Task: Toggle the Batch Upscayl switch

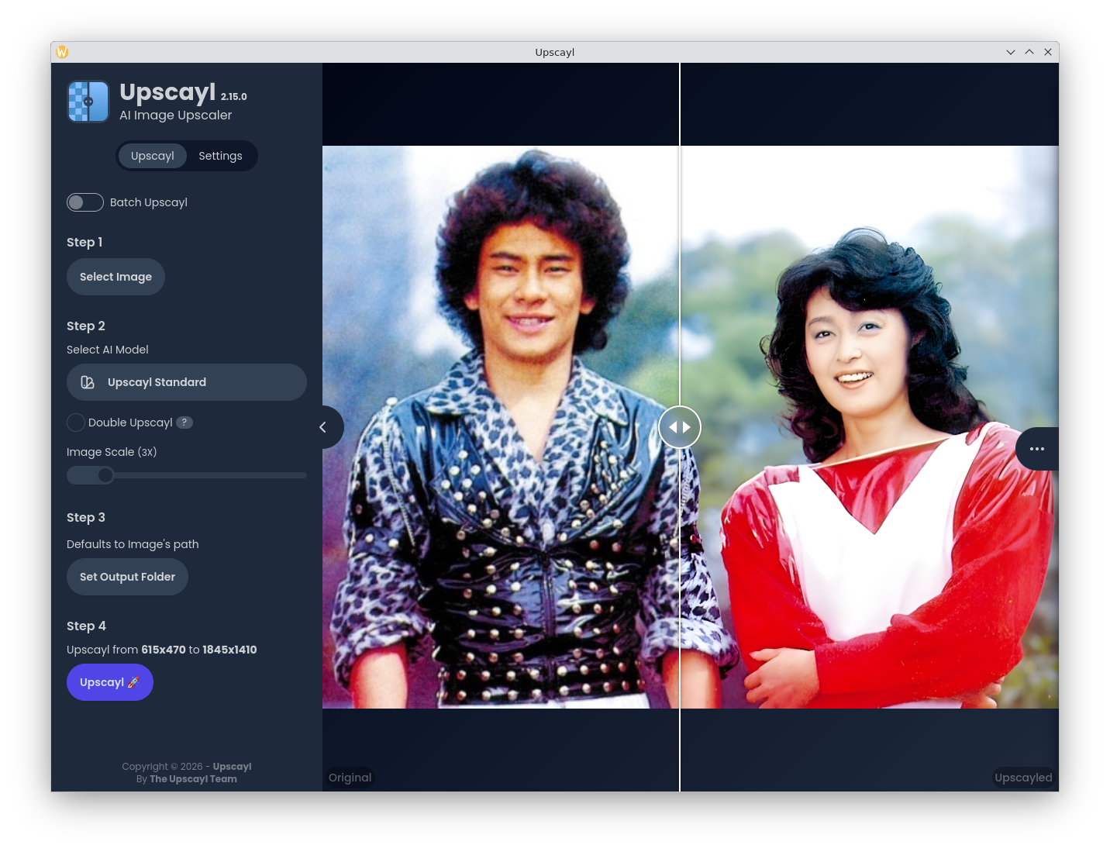Action: (x=85, y=202)
